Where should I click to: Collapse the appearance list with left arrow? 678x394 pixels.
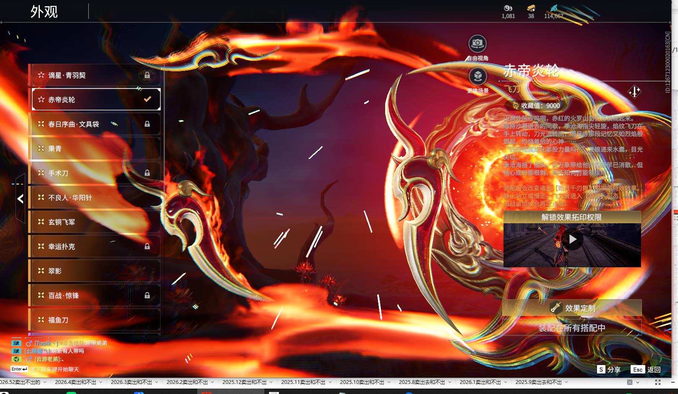click(x=20, y=199)
